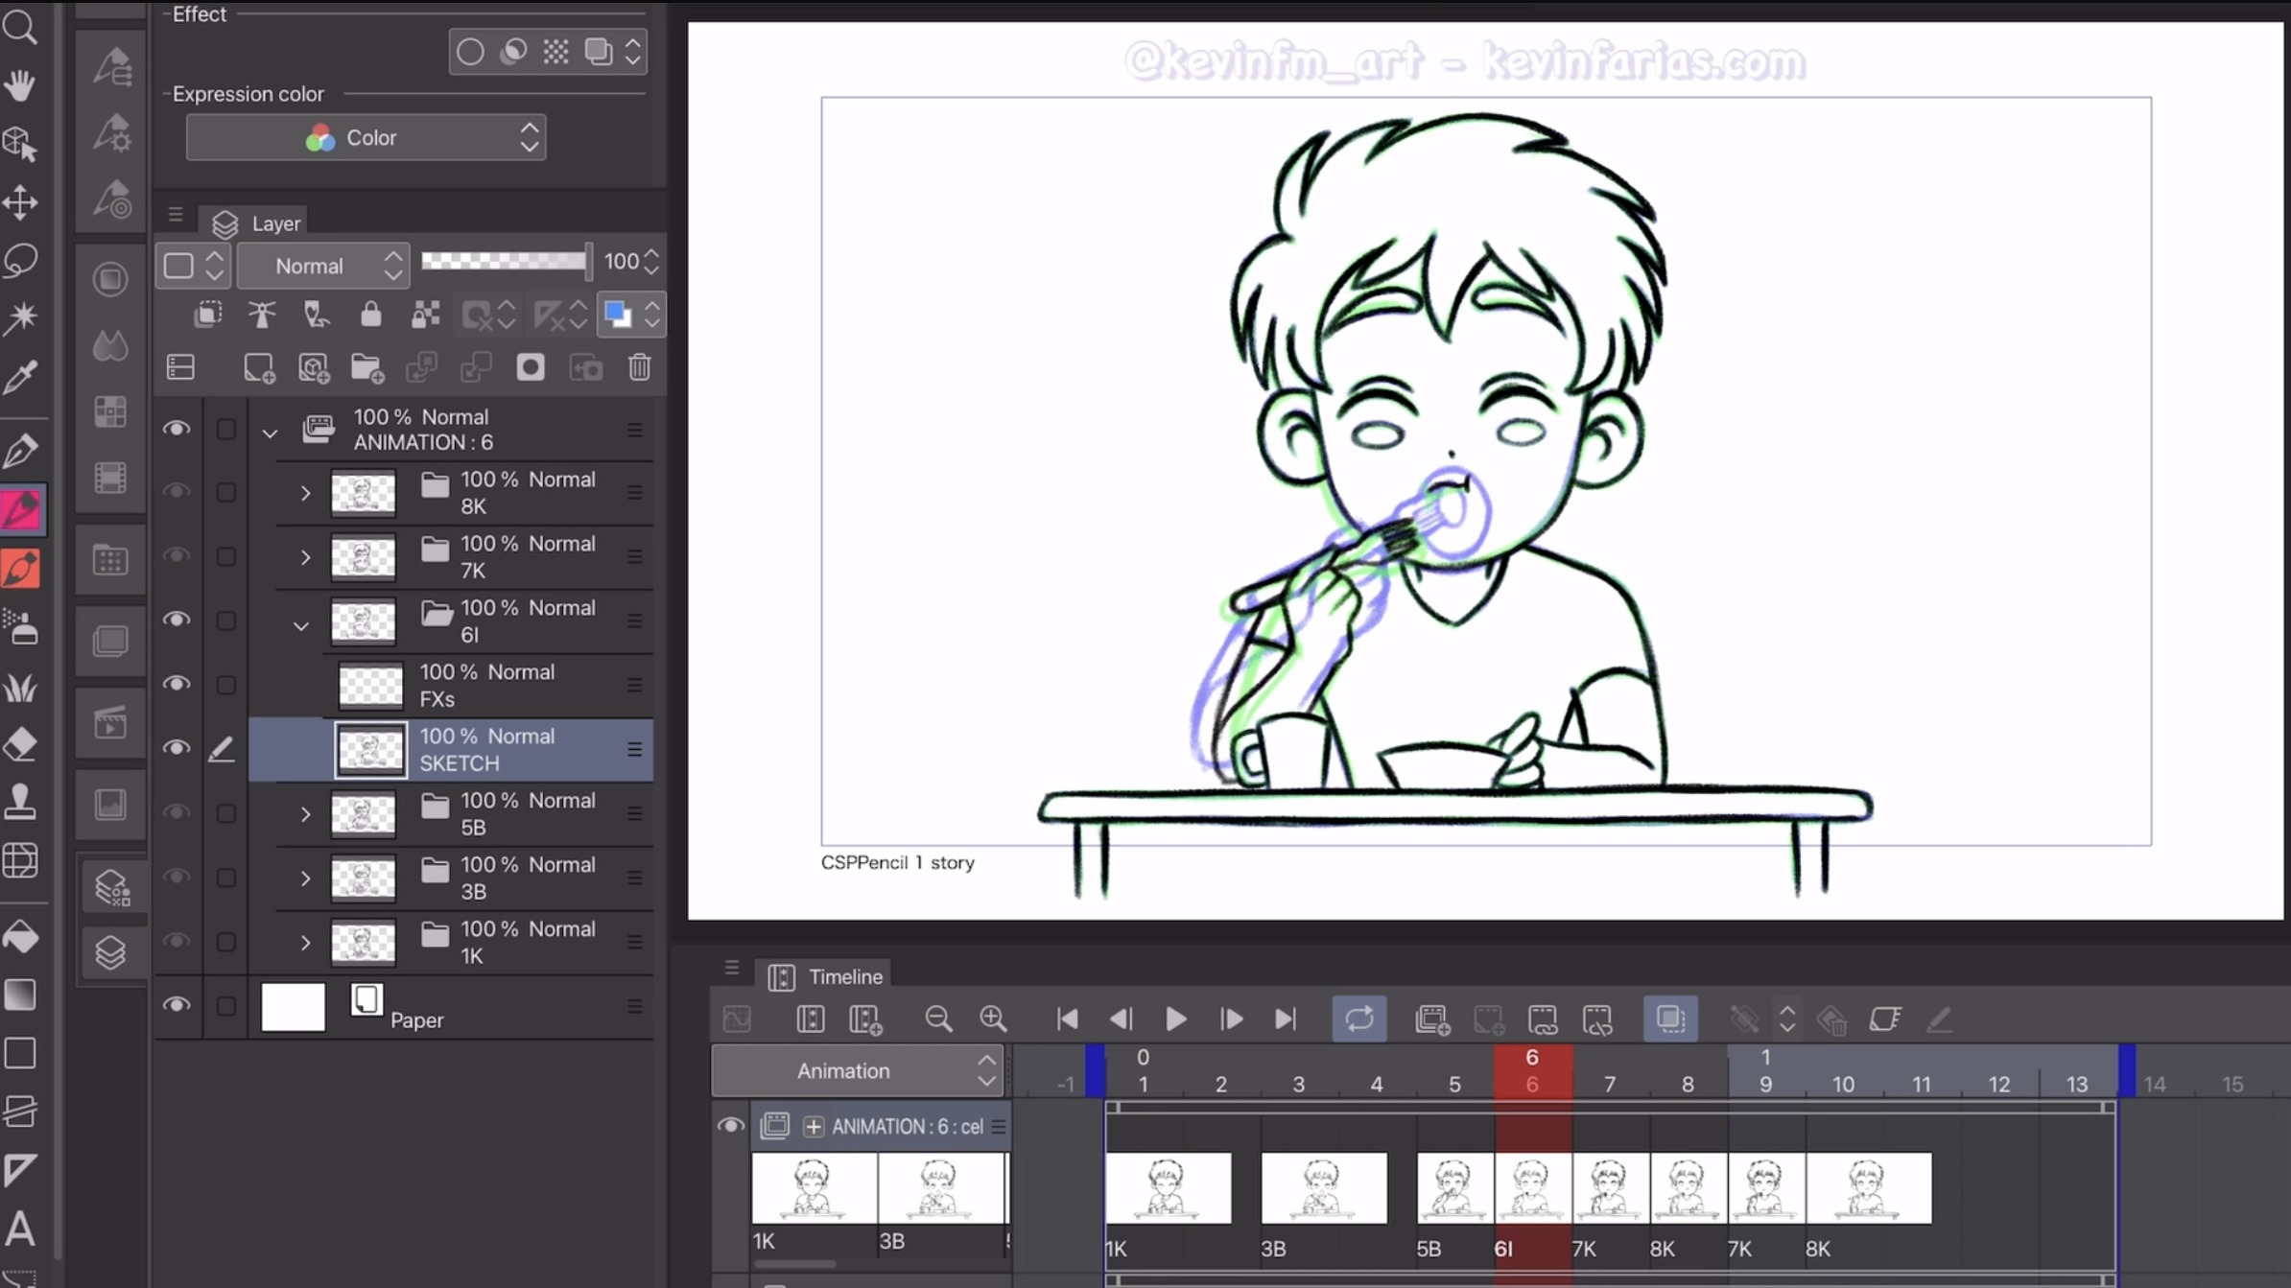Collapse the ANIMATION : 6 folder
This screenshot has height=1288, width=2291.
pos(270,433)
